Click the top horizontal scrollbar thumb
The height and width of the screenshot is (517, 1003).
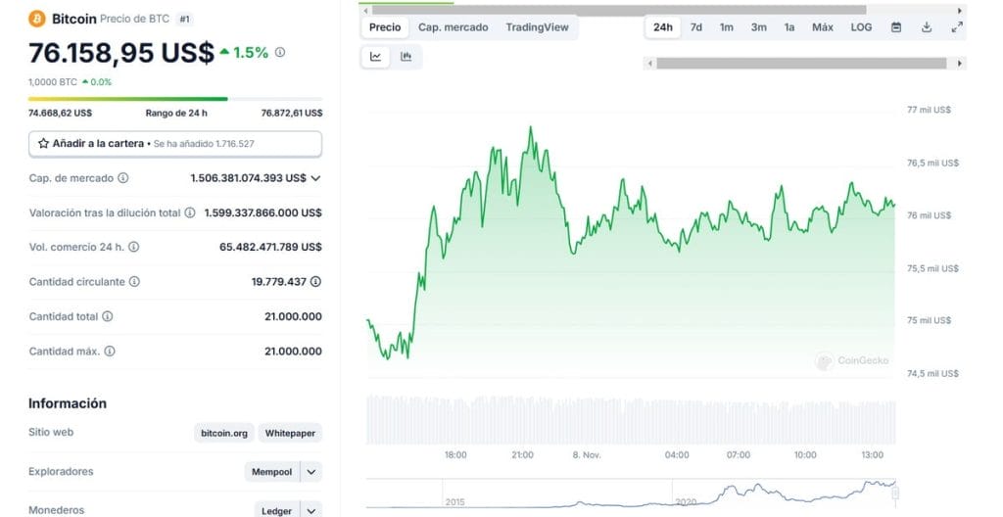(619, 11)
